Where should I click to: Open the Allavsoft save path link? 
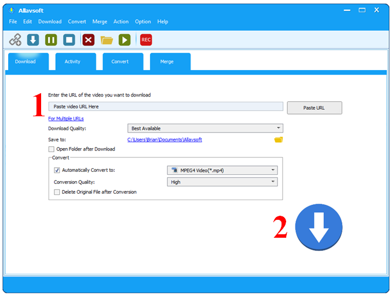point(165,139)
